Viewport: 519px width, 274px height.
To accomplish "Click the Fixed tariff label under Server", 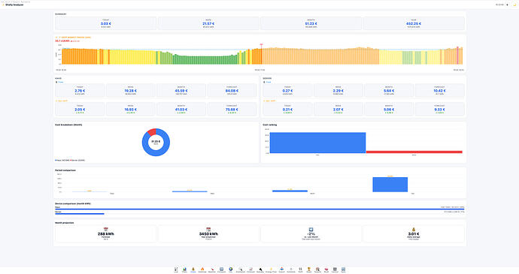I will pos(268,82).
